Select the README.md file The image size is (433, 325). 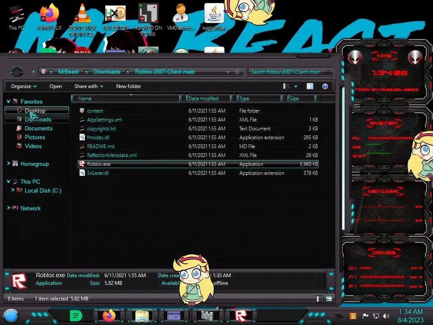[198, 146]
